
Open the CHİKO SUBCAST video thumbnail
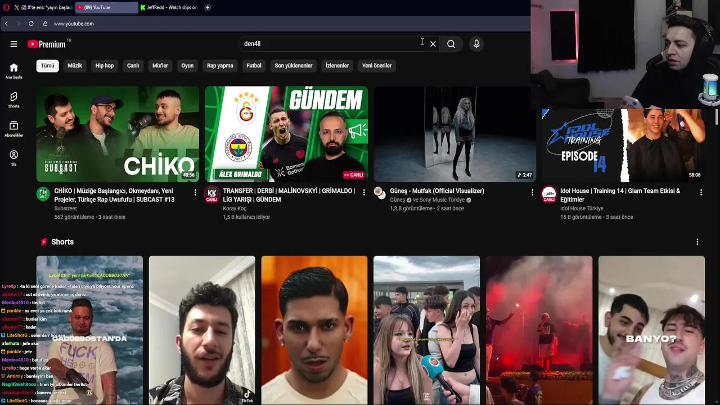coord(118,134)
